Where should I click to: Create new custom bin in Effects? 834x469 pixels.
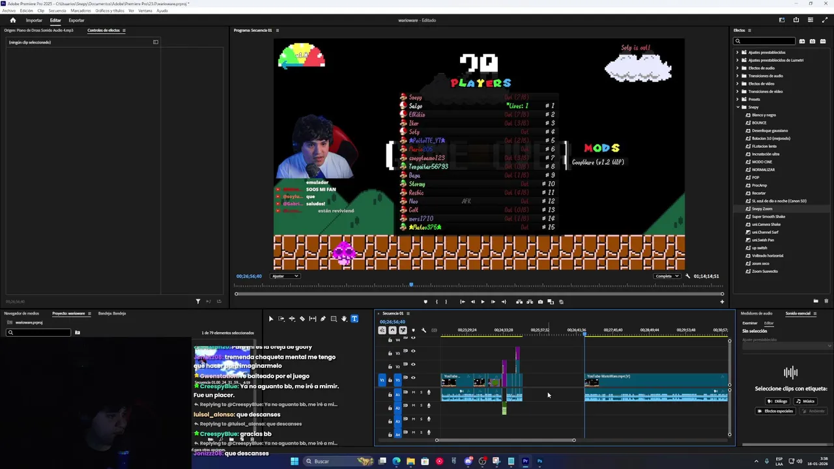[x=816, y=301]
